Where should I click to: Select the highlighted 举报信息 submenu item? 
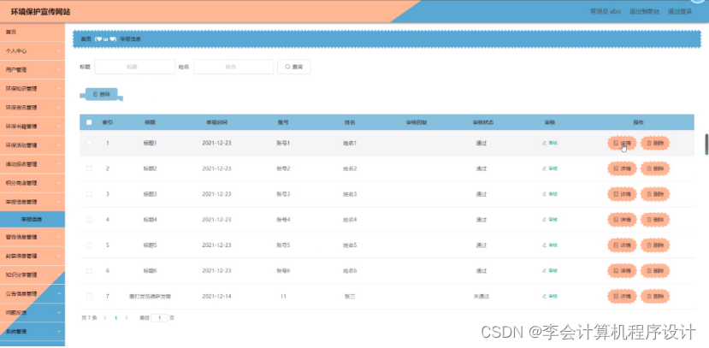(32, 220)
